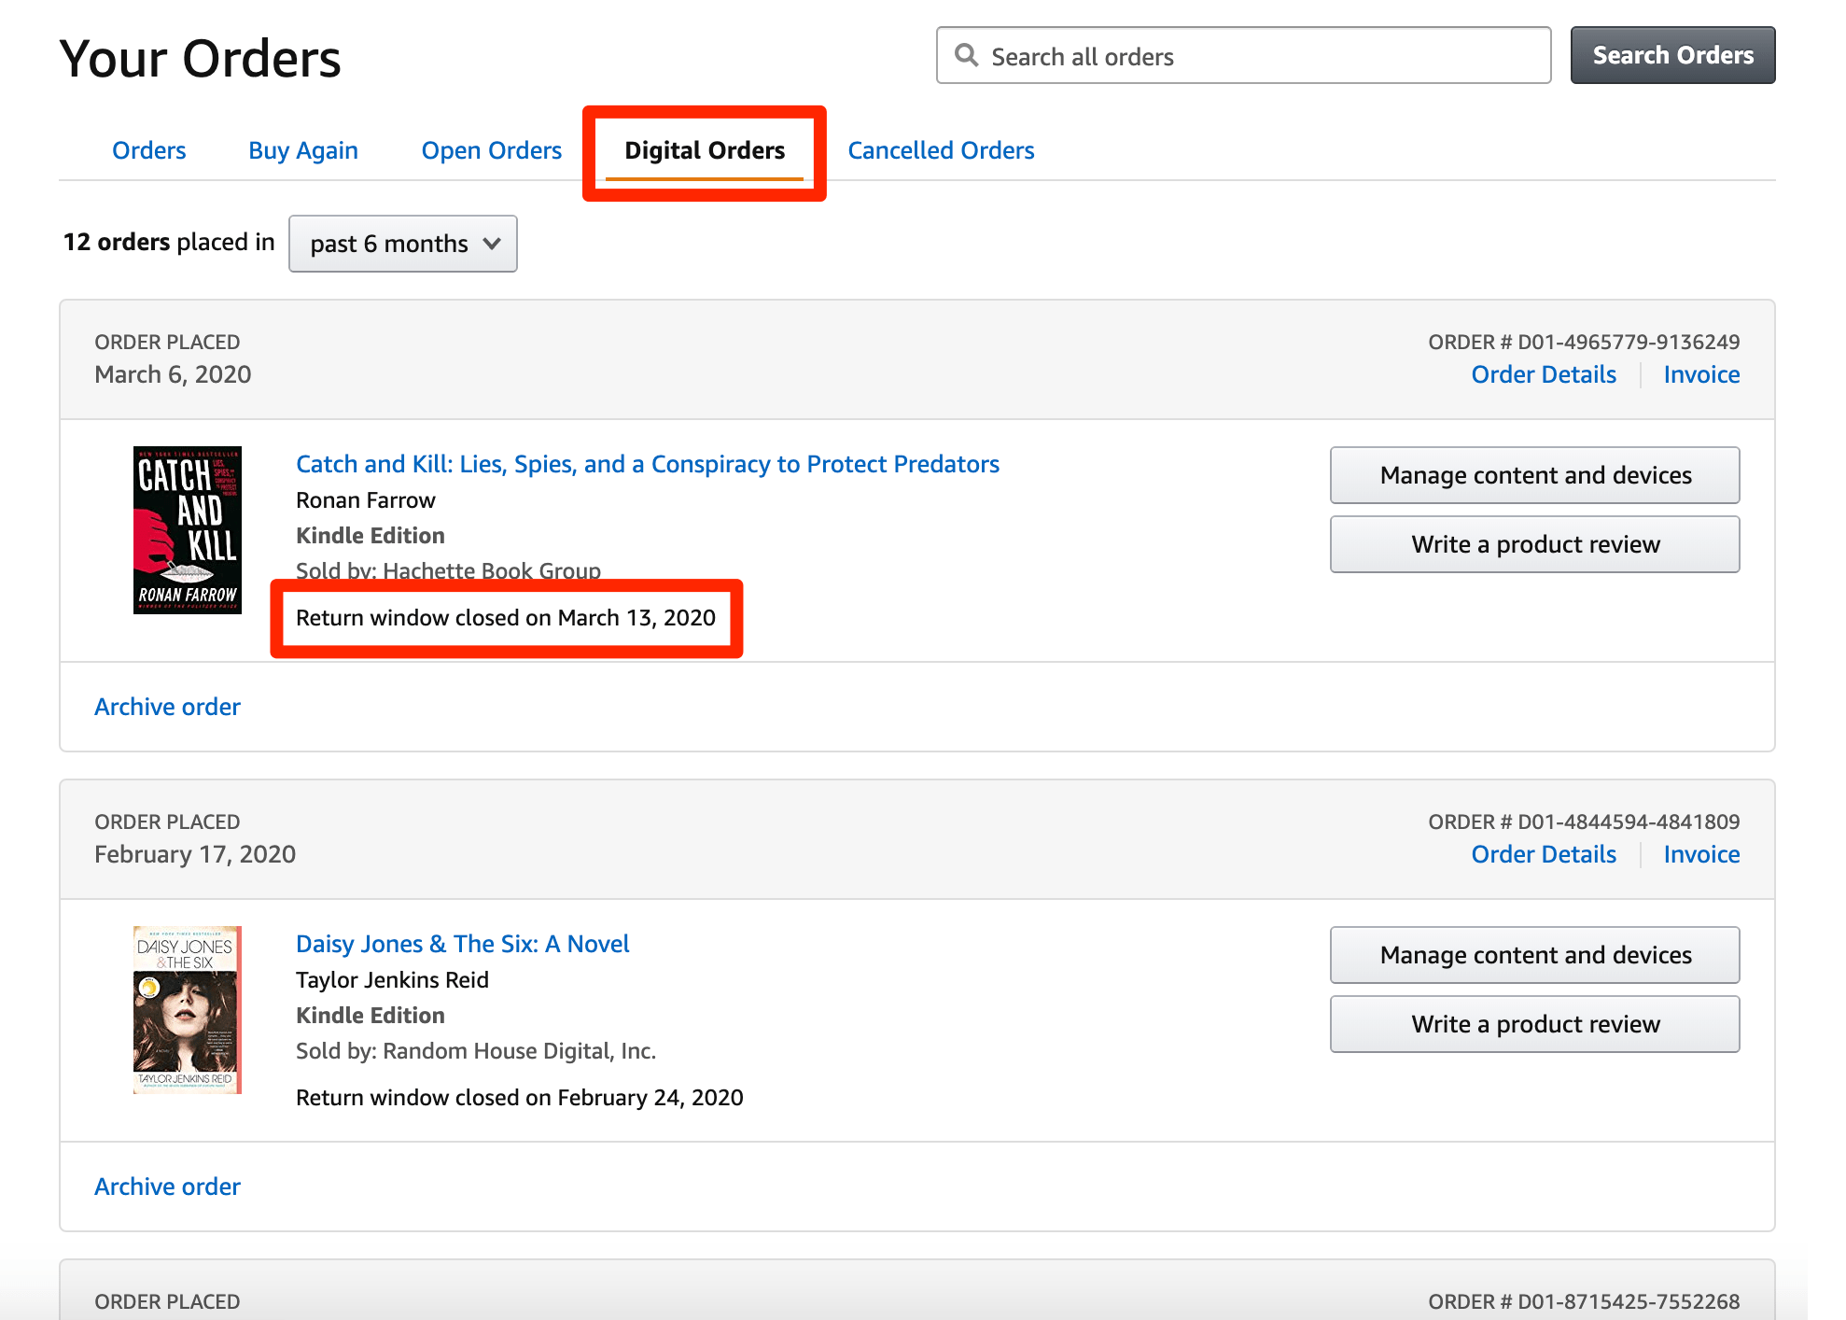1846x1320 pixels.
Task: Click the search magnifier icon
Action: coord(967,56)
